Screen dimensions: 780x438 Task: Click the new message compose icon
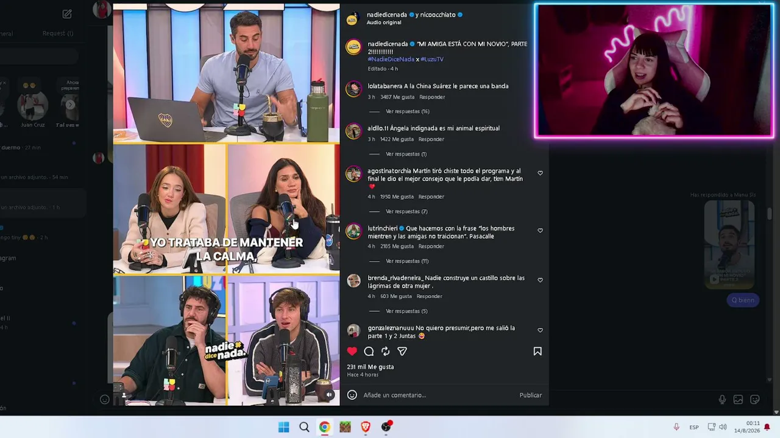point(67,14)
